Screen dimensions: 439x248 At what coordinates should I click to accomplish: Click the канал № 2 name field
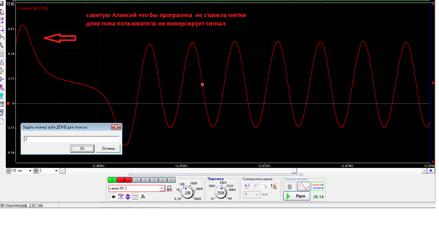coord(134,188)
